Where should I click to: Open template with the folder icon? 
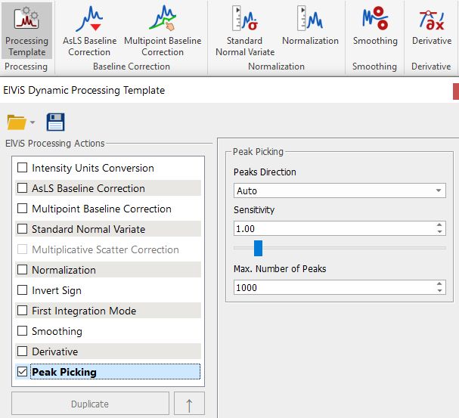point(17,122)
